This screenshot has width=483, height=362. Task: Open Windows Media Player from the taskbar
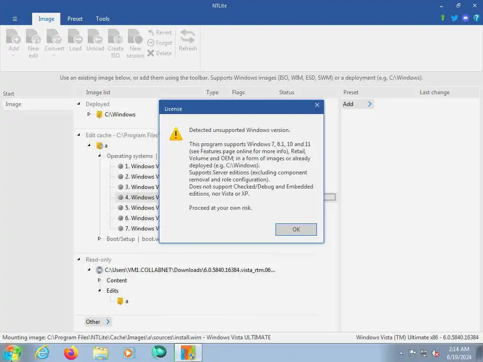coord(129,353)
